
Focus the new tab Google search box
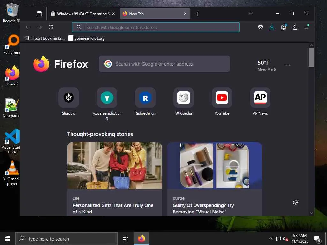coord(164,64)
